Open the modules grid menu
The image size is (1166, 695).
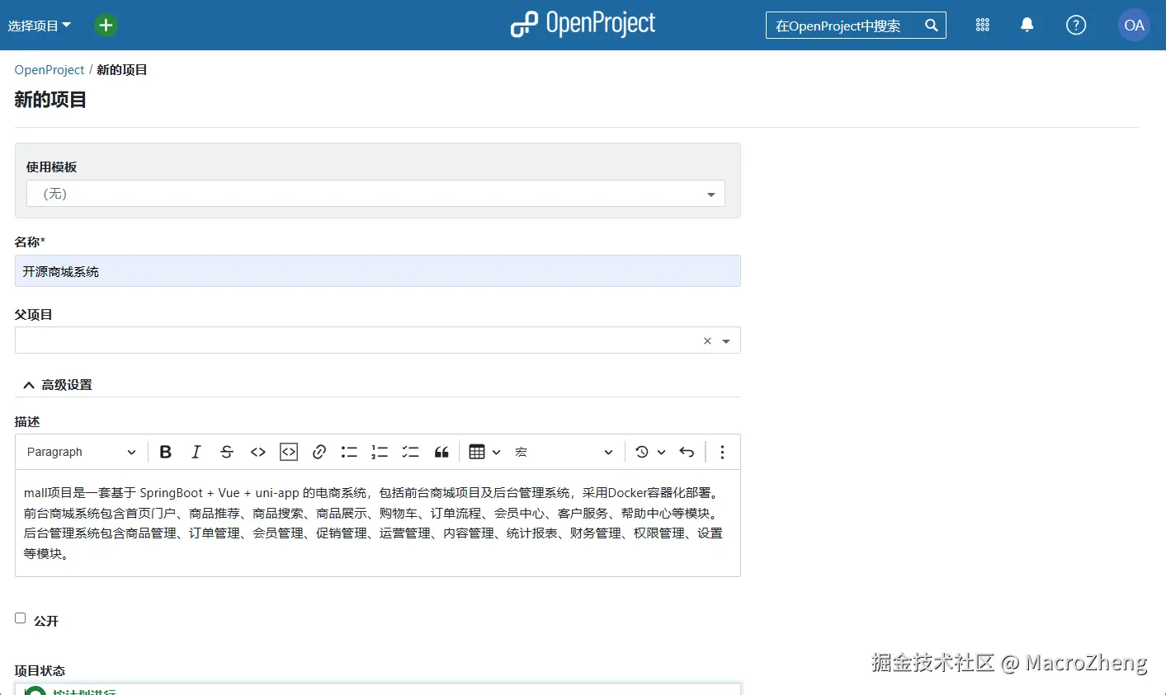[x=982, y=26]
